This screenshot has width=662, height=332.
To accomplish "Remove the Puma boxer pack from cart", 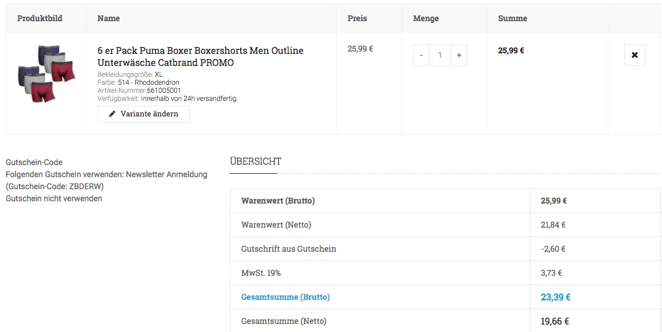I will point(634,55).
